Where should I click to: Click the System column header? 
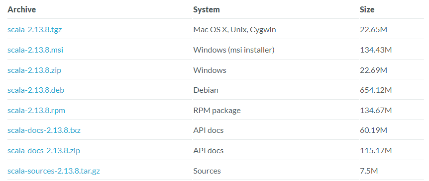[207, 9]
